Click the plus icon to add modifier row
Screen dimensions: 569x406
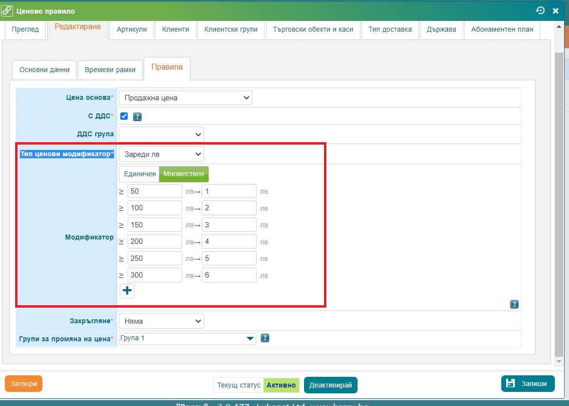pos(127,291)
